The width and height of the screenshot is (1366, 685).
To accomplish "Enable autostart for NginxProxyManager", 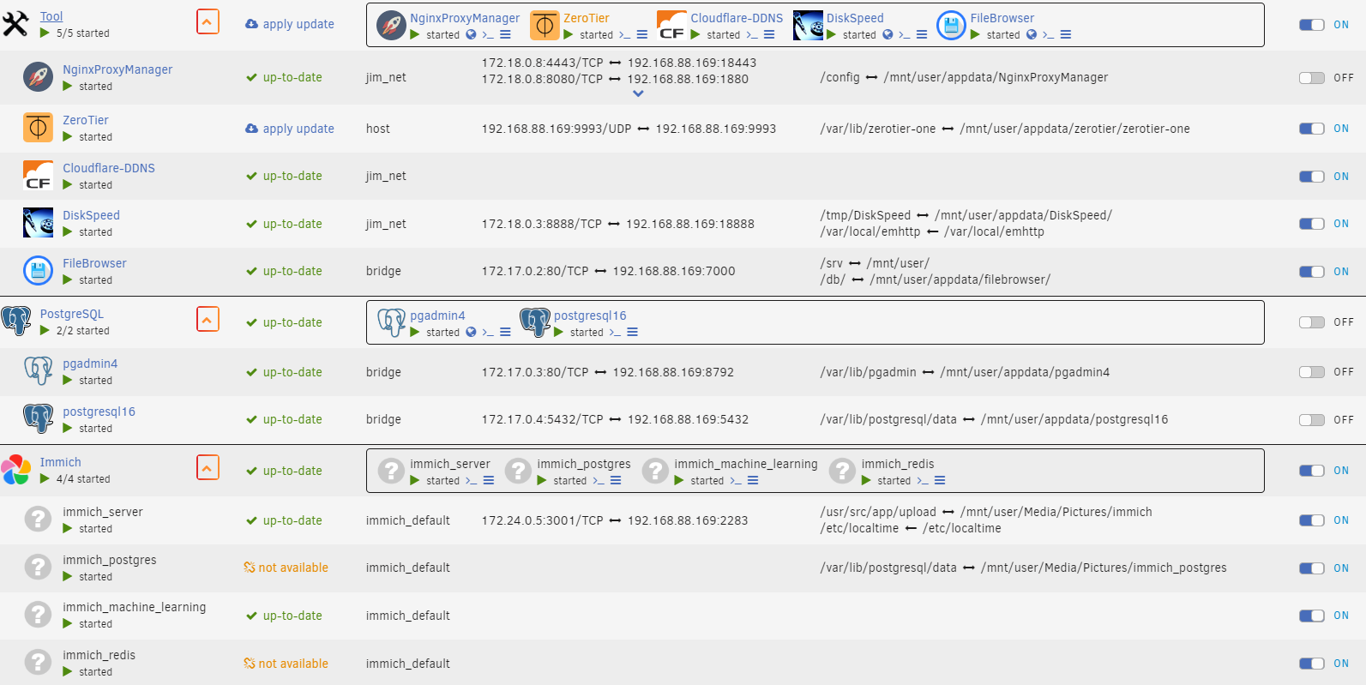I will pos(1312,78).
